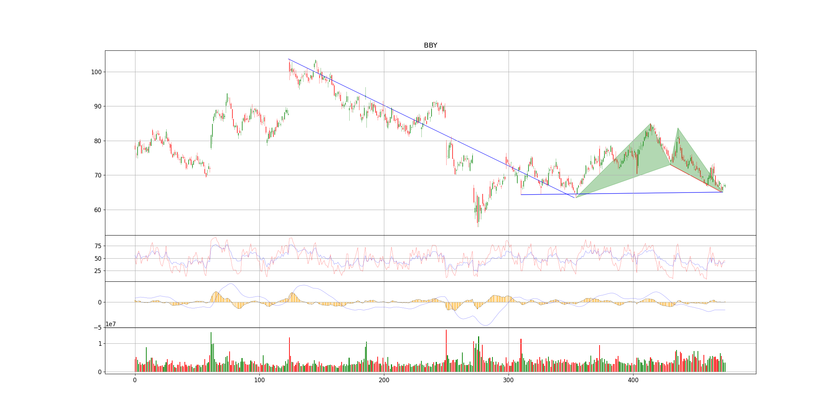
Task: Click x-axis tick label 300
Action: click(x=509, y=380)
